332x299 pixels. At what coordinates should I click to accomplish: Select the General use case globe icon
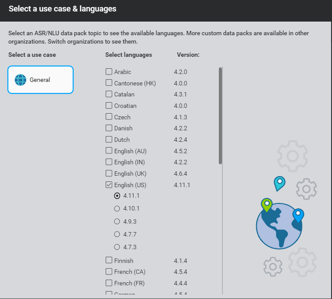tap(21, 80)
